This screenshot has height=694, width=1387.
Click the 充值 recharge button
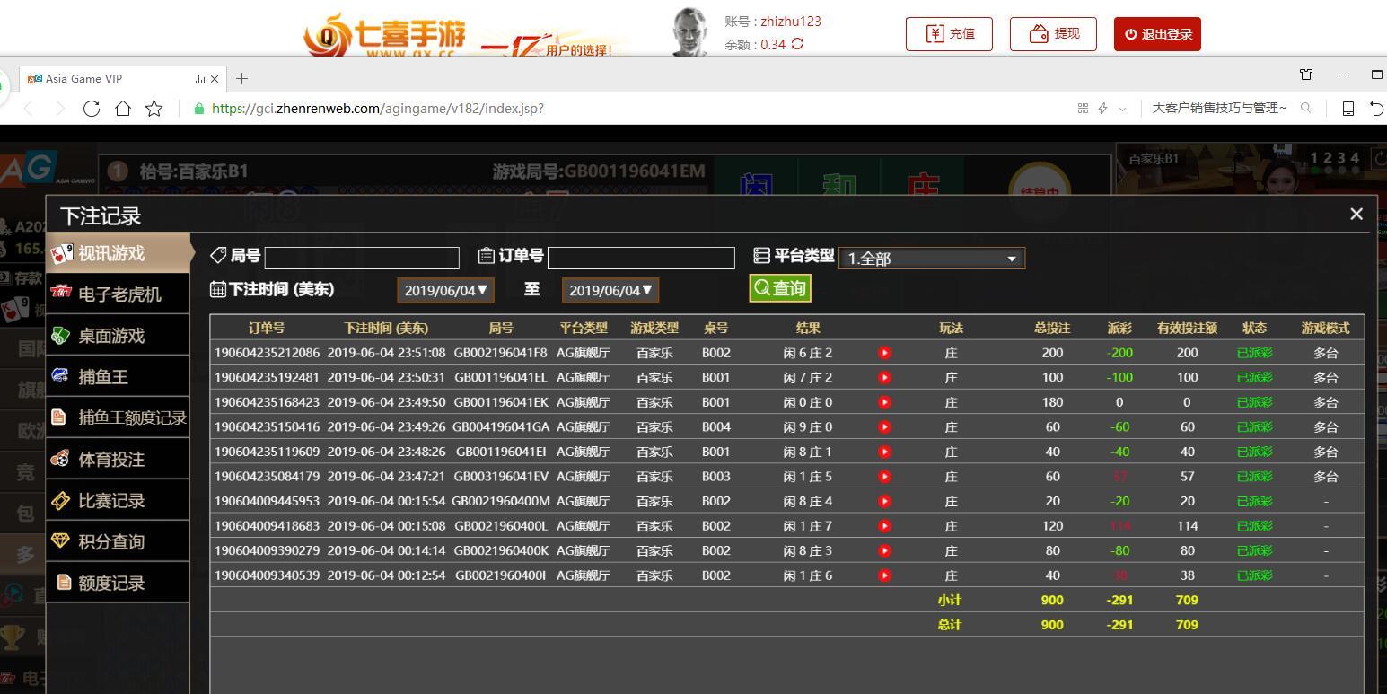click(x=949, y=34)
